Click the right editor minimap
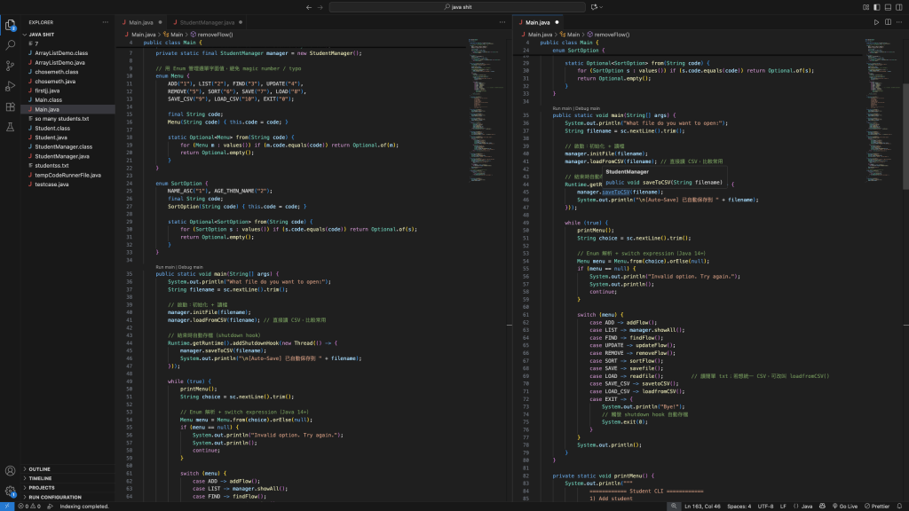Viewport: 909px width, 511px height. (x=882, y=110)
